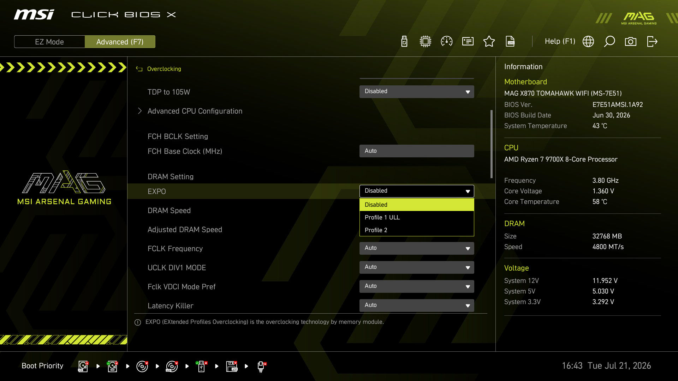
Task: Open the board card icon in the toolbar
Action: [x=468, y=41]
